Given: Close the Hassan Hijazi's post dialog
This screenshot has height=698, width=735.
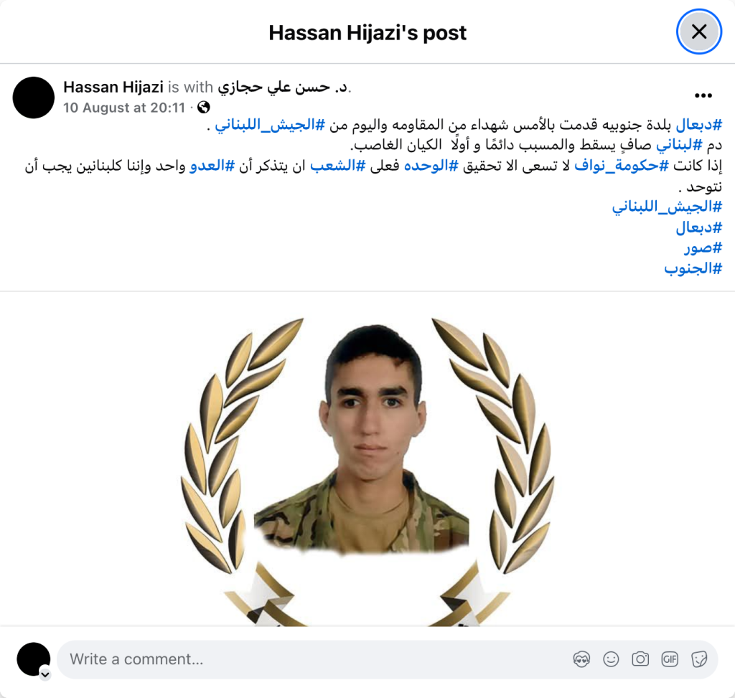Looking at the screenshot, I should [x=698, y=32].
